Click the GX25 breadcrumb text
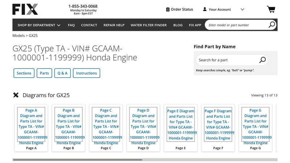Screen dimensions: 290x163 click(x=33, y=35)
